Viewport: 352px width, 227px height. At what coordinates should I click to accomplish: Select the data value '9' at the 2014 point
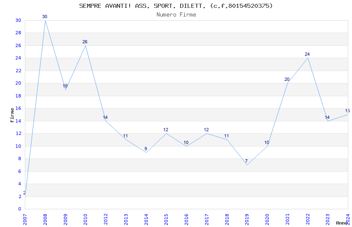[146, 149]
